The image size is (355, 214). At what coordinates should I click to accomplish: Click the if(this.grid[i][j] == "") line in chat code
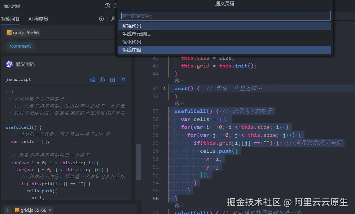point(56,184)
